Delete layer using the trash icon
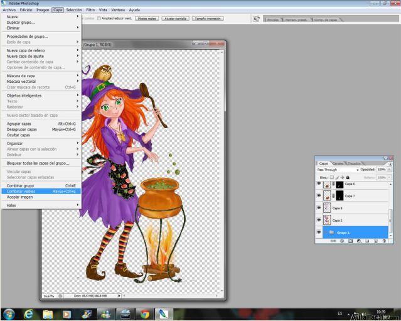The image size is (401, 321). pyautogui.click(x=384, y=241)
